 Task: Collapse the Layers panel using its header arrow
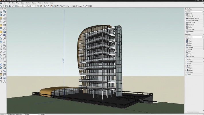(185, 59)
